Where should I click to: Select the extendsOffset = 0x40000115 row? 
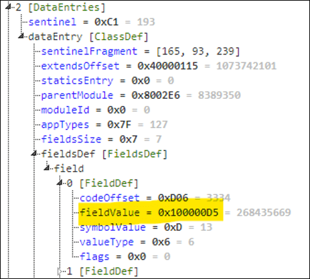click(x=159, y=66)
